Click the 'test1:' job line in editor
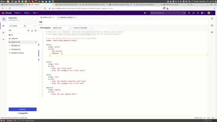The height and width of the screenshot is (122, 217). tap(49, 62)
